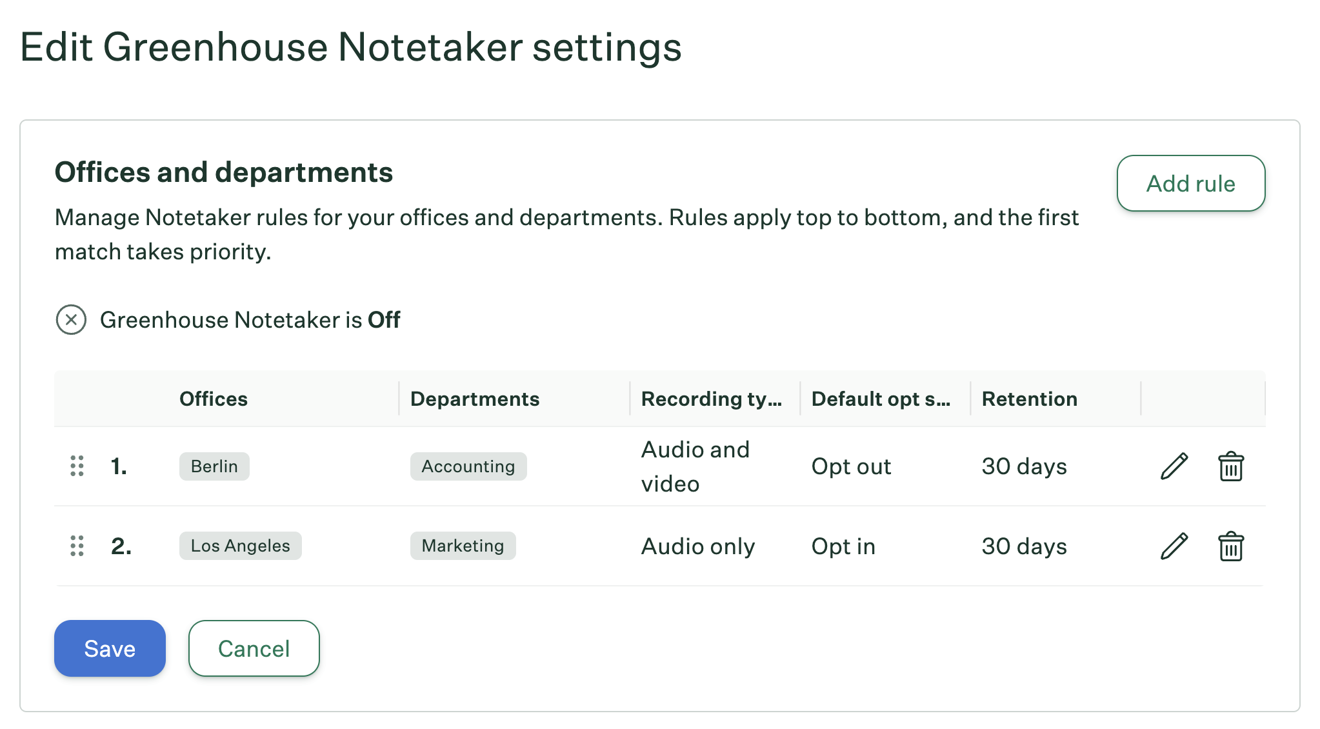The height and width of the screenshot is (729, 1320).
Task: Click the circled X Notetaker Off icon
Action: point(71,320)
